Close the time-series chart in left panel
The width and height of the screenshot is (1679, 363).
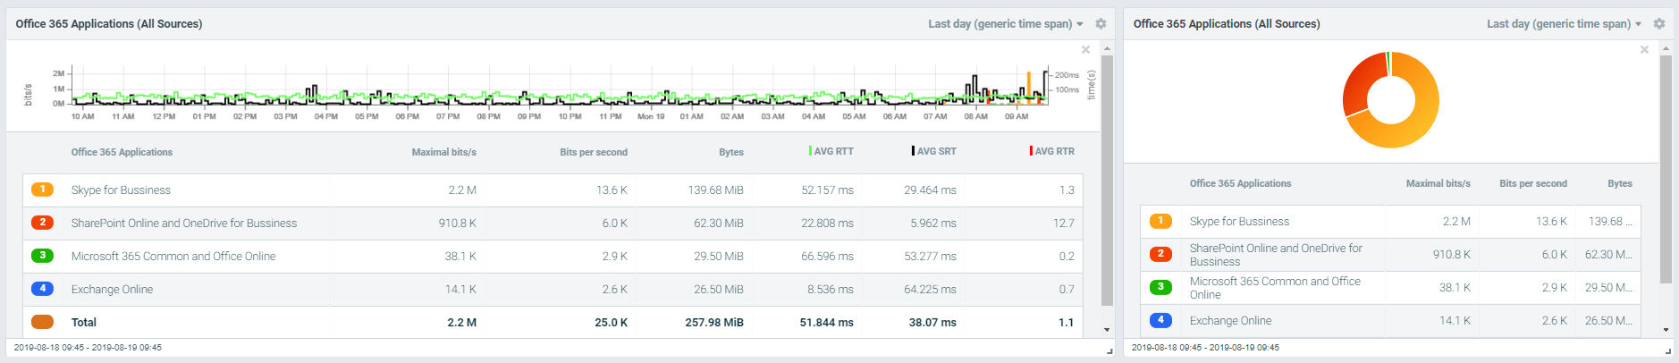[x=1085, y=50]
